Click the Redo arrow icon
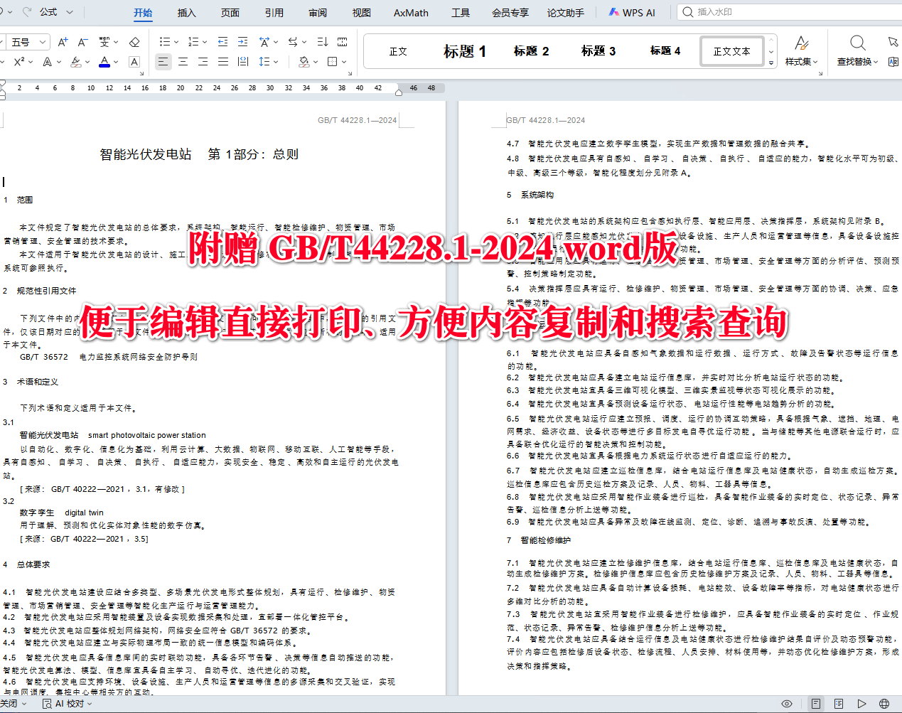The height and width of the screenshot is (713, 902). [x=27, y=12]
